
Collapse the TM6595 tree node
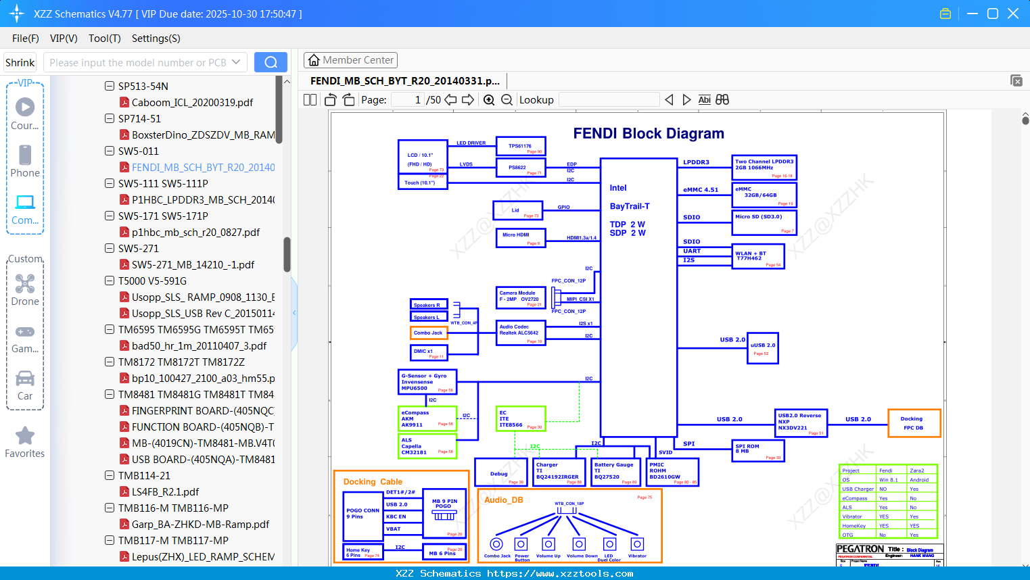click(110, 329)
